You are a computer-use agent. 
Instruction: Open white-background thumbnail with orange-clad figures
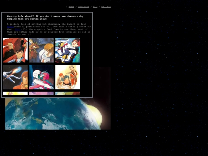(67, 77)
